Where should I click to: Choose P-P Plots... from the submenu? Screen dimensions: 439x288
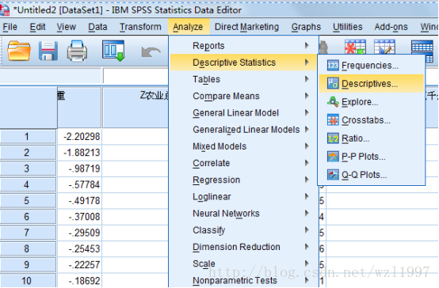(372, 157)
